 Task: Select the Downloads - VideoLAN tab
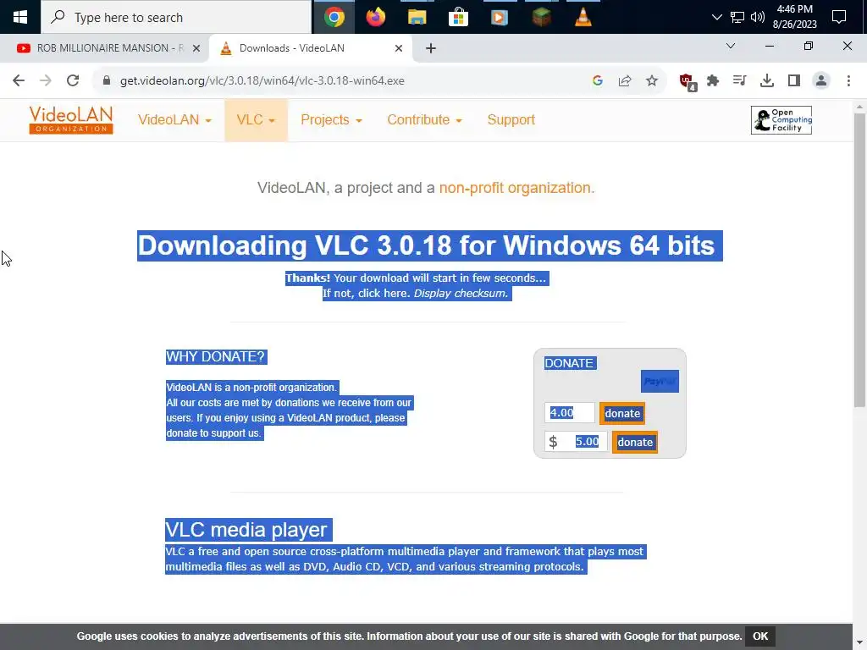coord(310,48)
